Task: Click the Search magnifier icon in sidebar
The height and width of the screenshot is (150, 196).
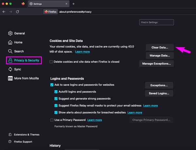Action: coord(10,51)
